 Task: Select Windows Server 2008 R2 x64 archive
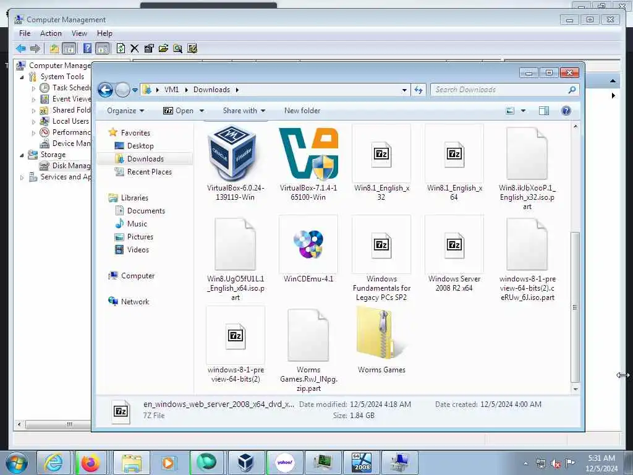coord(454,254)
